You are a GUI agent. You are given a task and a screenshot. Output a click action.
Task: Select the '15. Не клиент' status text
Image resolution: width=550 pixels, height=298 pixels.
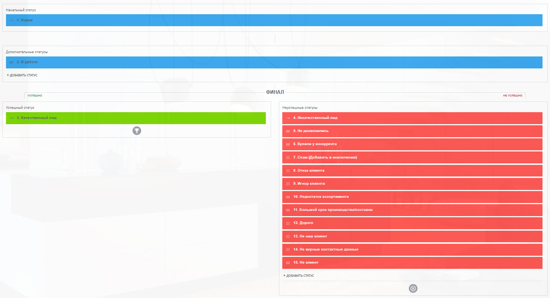pyautogui.click(x=306, y=262)
